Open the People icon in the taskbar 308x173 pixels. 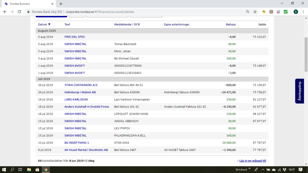point(256,170)
